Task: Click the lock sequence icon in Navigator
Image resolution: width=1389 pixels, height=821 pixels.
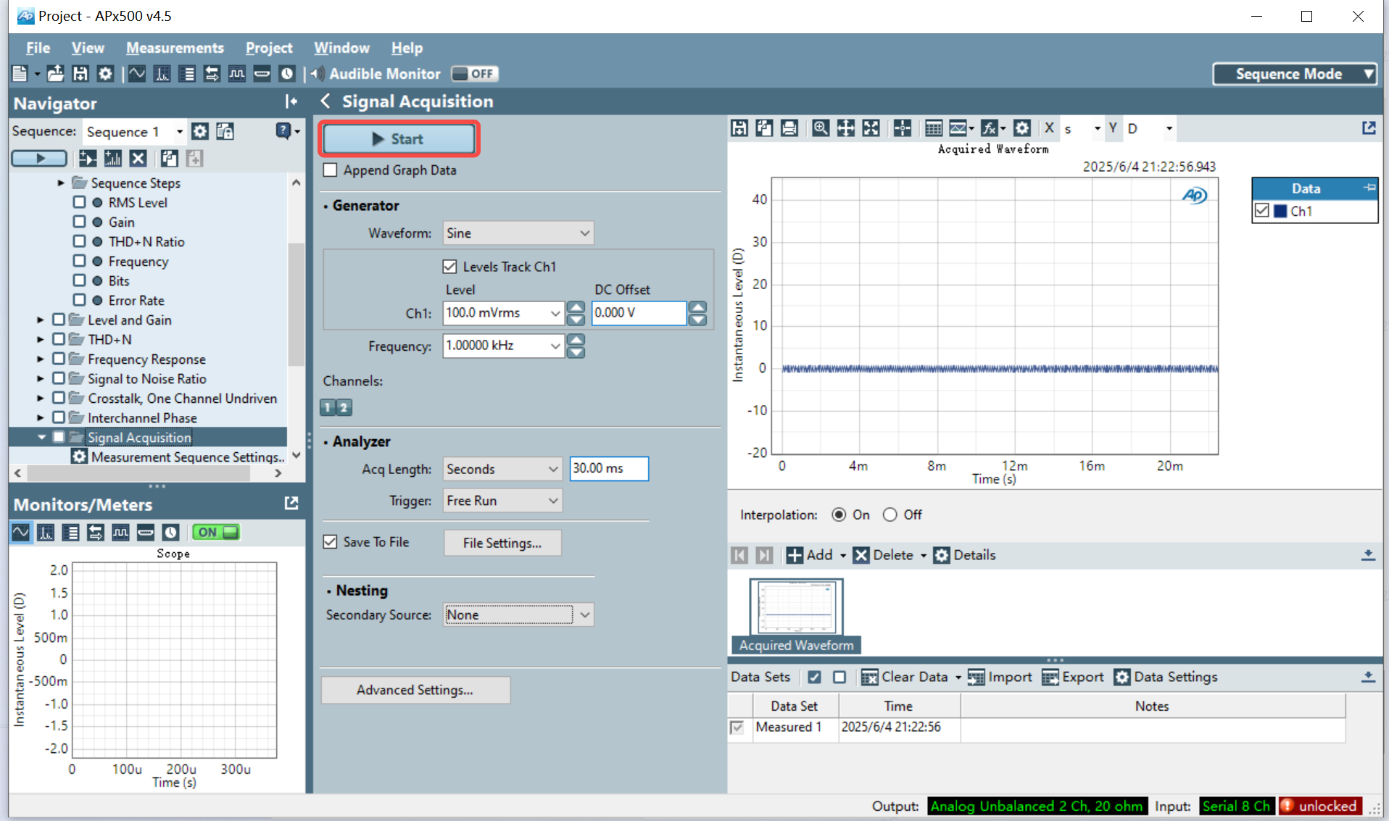Action: coord(225,131)
